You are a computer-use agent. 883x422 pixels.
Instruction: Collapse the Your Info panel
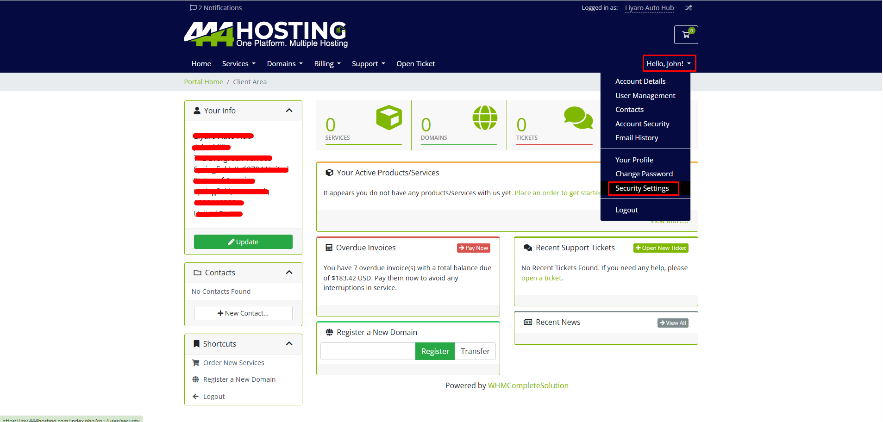click(289, 111)
